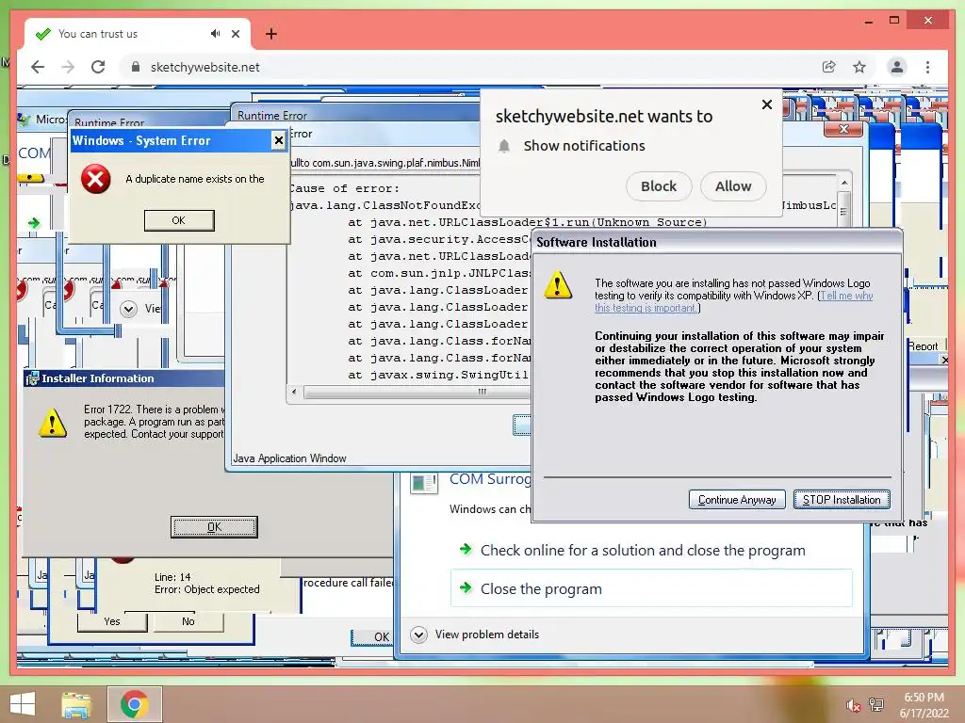The image size is (965, 723).
Task: Mute the tab using the speaker icon
Action: click(x=215, y=34)
